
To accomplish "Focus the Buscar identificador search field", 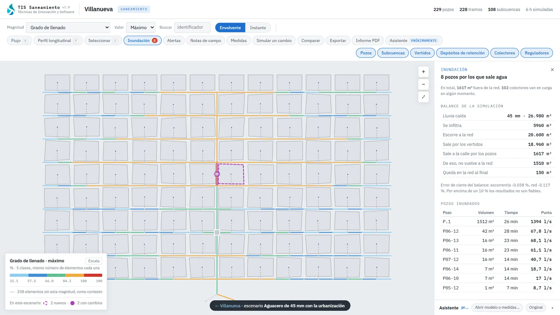I will point(192,27).
